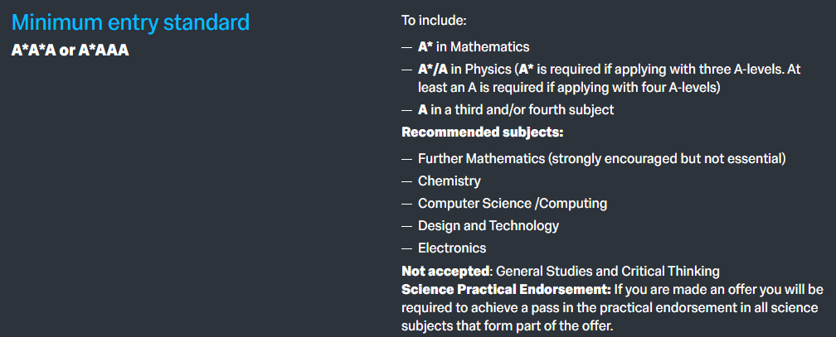Click the line about applying with four A-levels

pyautogui.click(x=568, y=86)
